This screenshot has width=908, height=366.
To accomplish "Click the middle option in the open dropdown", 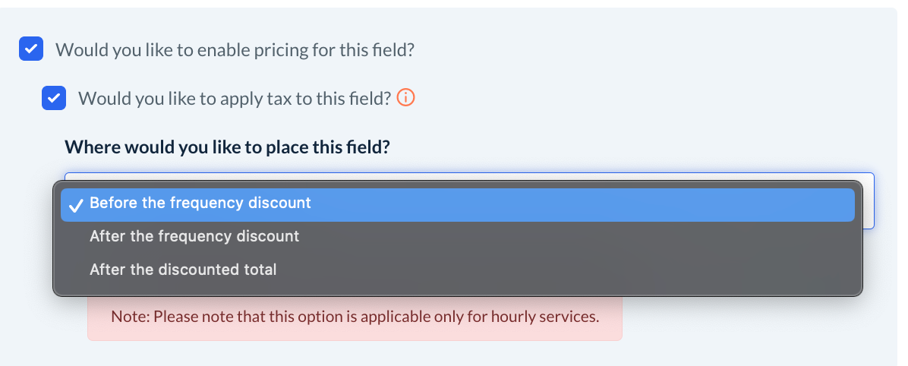I will coord(194,236).
